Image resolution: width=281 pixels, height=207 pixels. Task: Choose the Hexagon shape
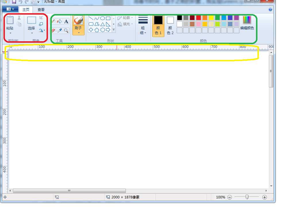tap(103, 30)
